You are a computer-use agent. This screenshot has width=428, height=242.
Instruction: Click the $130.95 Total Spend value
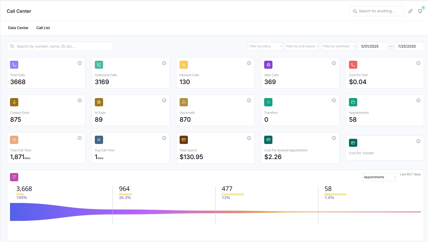pos(191,157)
